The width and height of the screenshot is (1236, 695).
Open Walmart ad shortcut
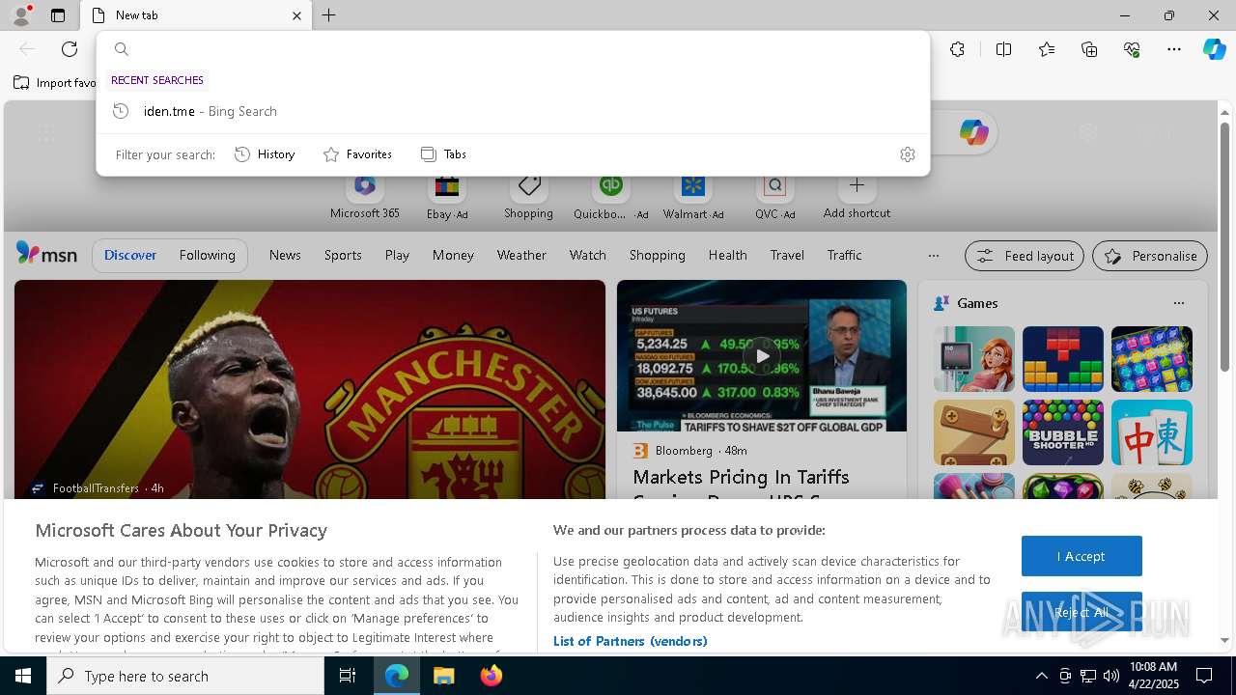(692, 197)
